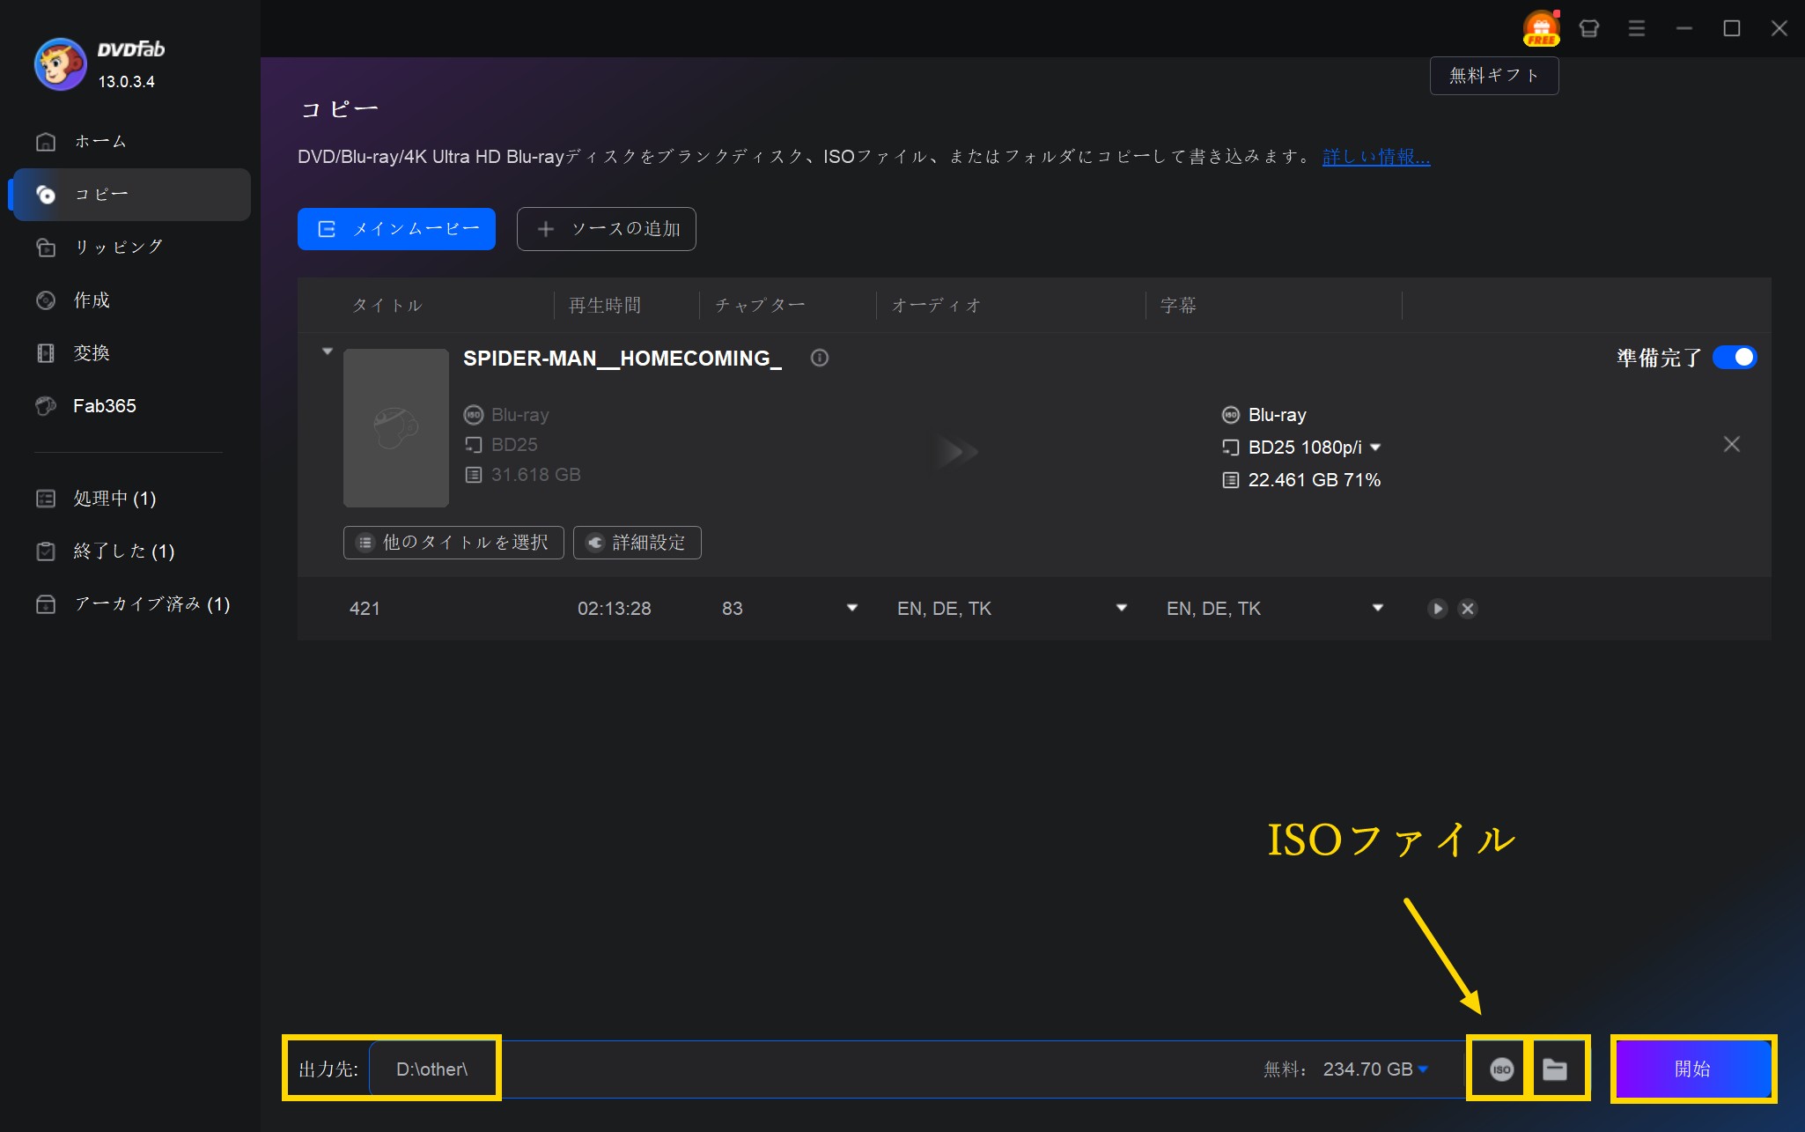Collapse the SPIDER-MAN source expander triangle
The image size is (1805, 1132).
point(328,351)
